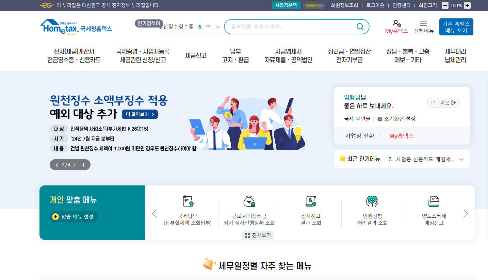Viewport: 488px width, 280px height.
Task: Click popular menu item 사업용 신용카드 매입세
Action: coord(425,159)
